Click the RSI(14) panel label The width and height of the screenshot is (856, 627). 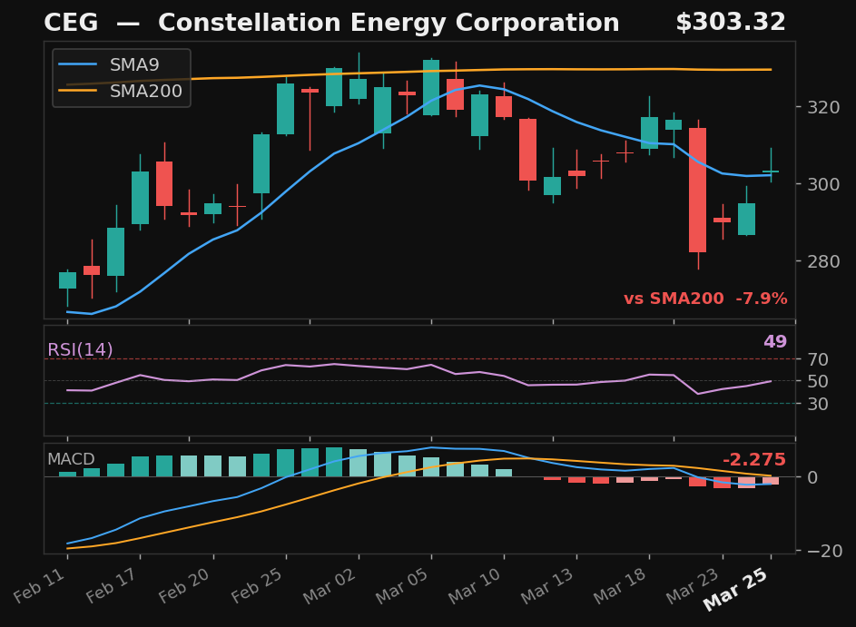[x=80, y=349]
